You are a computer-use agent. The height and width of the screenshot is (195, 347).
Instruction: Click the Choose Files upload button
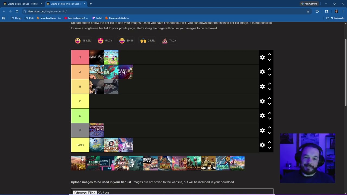(x=85, y=193)
